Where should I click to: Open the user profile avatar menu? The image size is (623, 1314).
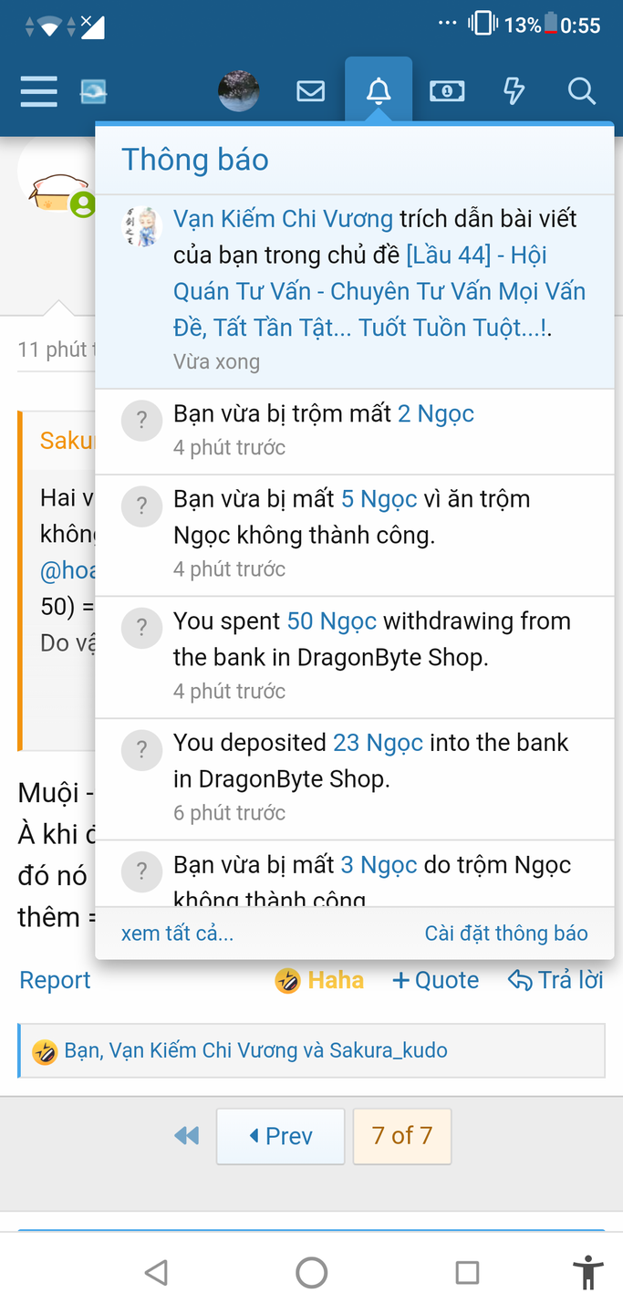(239, 91)
